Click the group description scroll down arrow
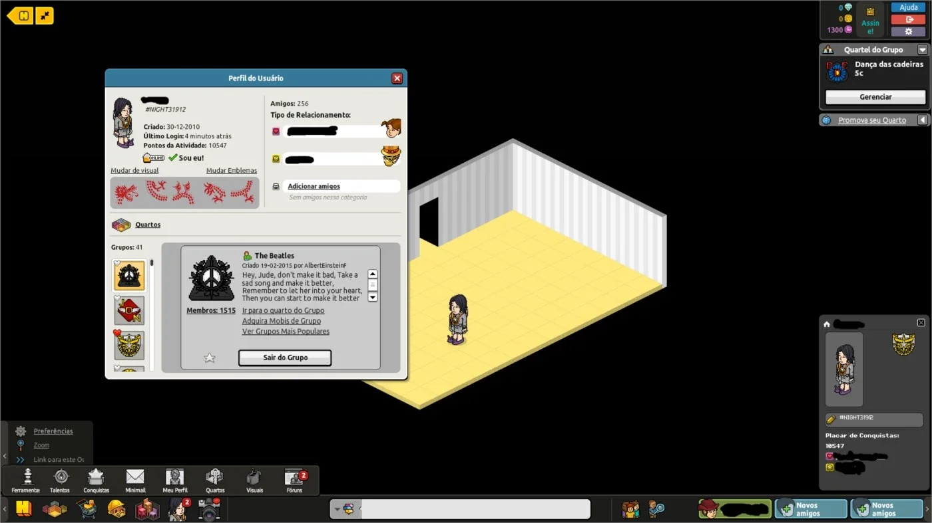 pos(373,297)
